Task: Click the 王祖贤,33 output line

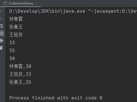Action: click(x=20, y=74)
